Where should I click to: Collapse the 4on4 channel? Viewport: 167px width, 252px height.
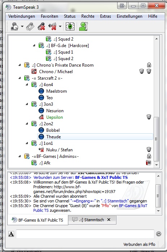pyautogui.click(x=27, y=84)
